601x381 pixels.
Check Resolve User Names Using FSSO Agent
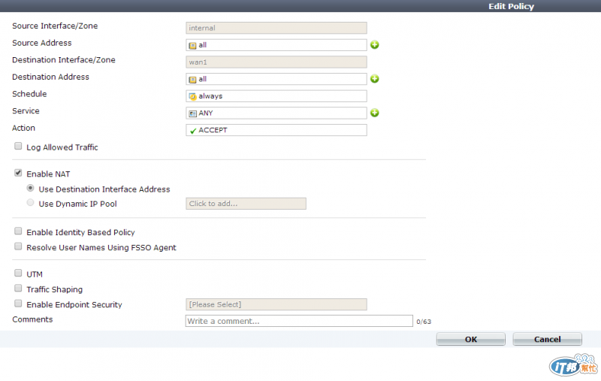pos(18,246)
